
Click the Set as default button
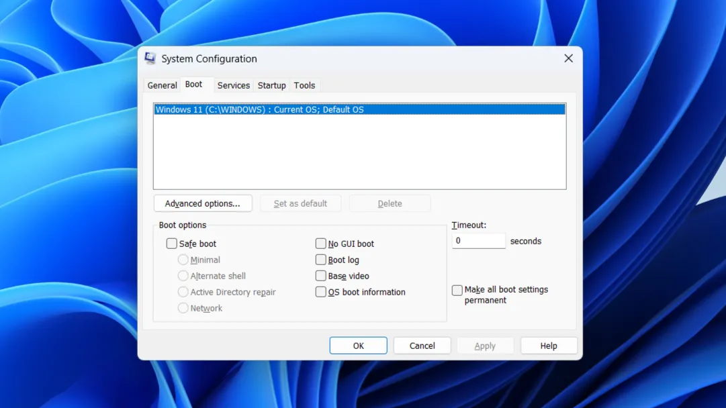coord(301,203)
